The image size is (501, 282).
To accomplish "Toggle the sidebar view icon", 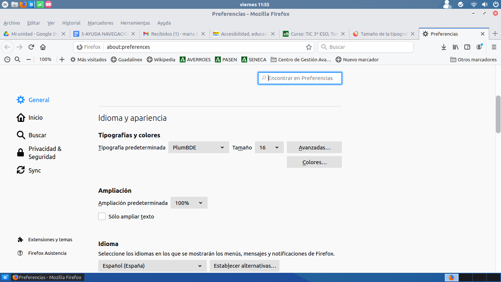I will pyautogui.click(x=467, y=47).
